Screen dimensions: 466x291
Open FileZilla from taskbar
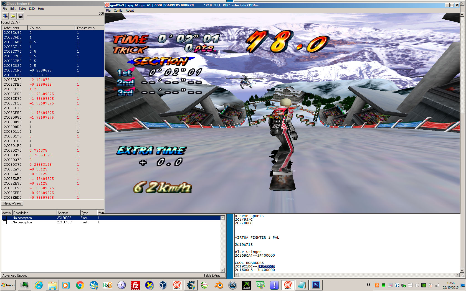(x=135, y=285)
